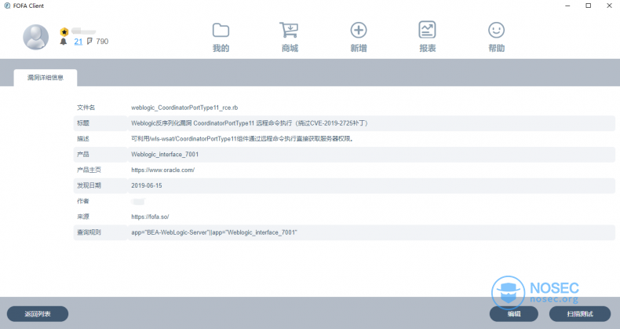The height and width of the screenshot is (329, 620).
Task: Click the notification bell icon
Action: coord(64,42)
